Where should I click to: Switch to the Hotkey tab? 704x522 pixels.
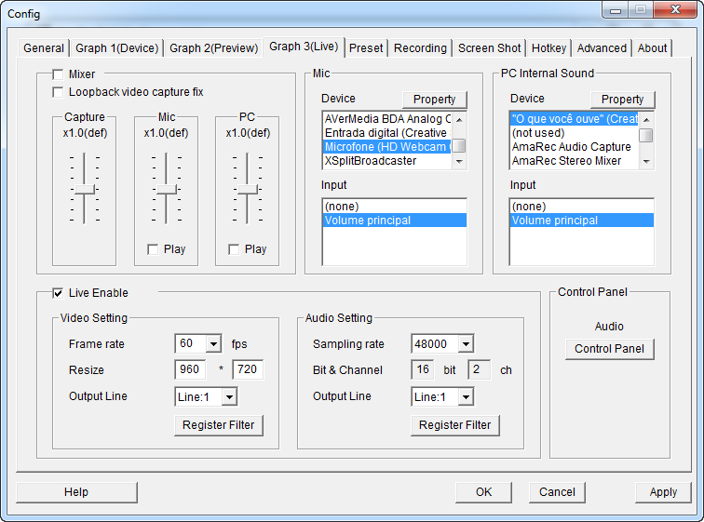click(548, 48)
